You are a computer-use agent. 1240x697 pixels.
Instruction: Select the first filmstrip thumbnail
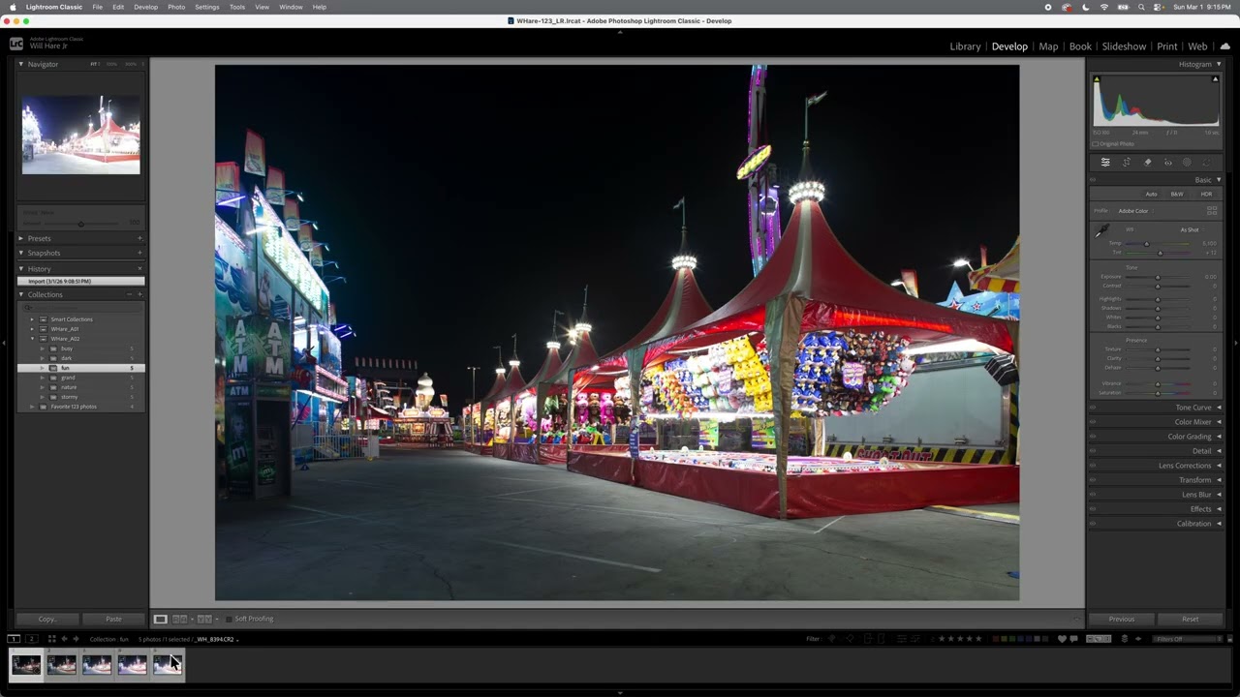26,665
